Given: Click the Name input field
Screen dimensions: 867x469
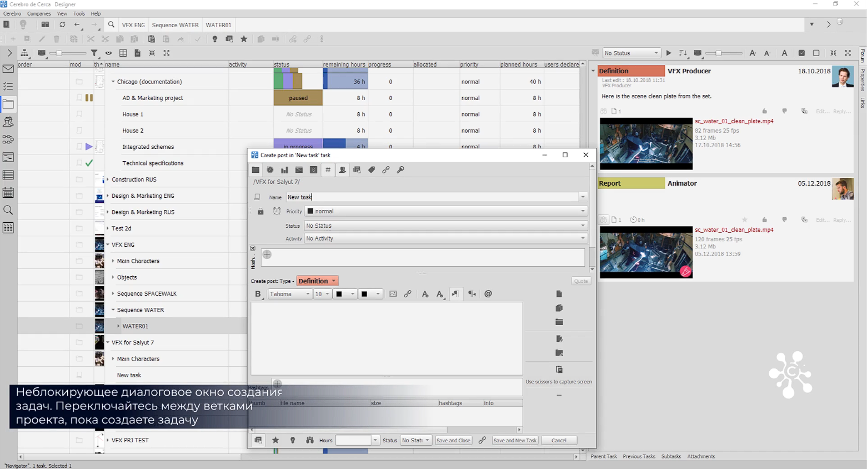Looking at the screenshot, I should (432, 197).
